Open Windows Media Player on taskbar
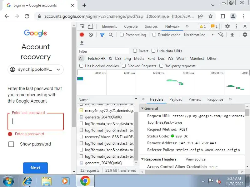250x187 pixels. 65,181
